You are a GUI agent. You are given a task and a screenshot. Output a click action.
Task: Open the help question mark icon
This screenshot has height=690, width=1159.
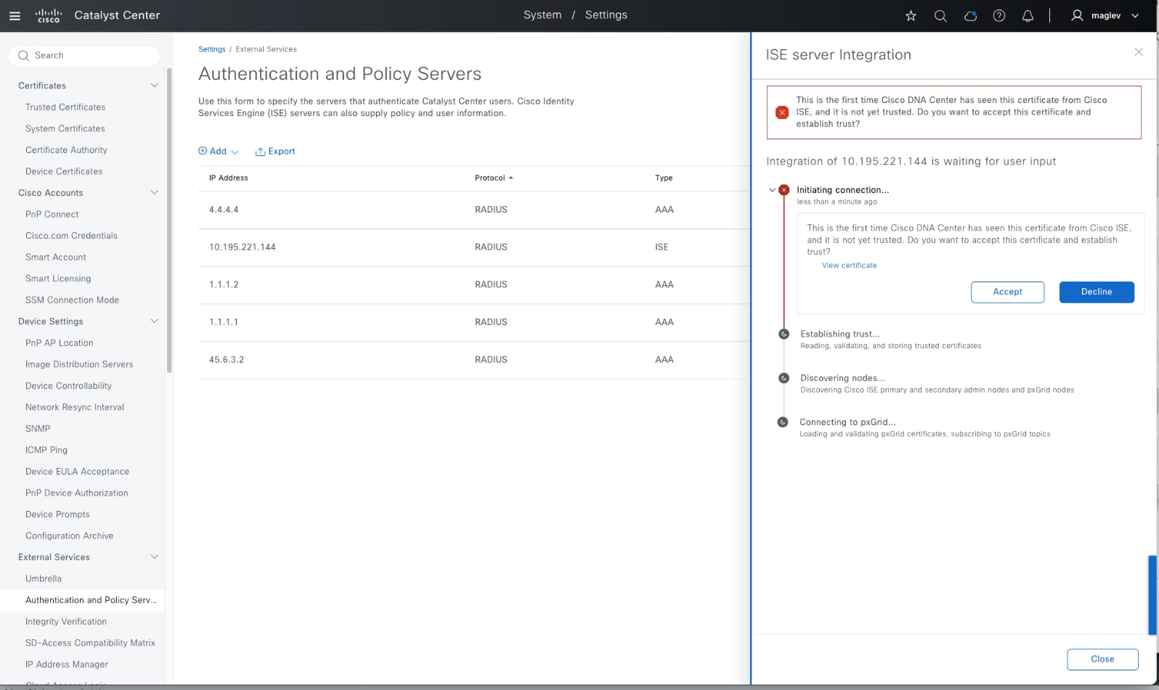pyautogui.click(x=999, y=16)
